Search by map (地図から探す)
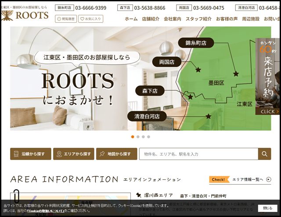The width and height of the screenshot is (281, 217). click(x=117, y=154)
